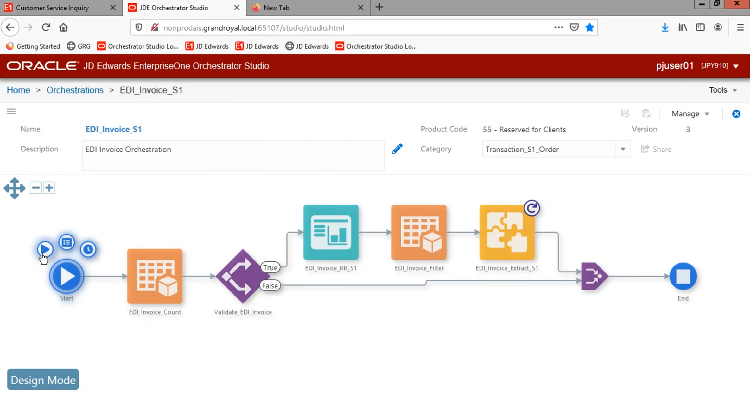Switch to Customer Service Inquiry tab
This screenshot has width=750, height=397.
pos(53,8)
